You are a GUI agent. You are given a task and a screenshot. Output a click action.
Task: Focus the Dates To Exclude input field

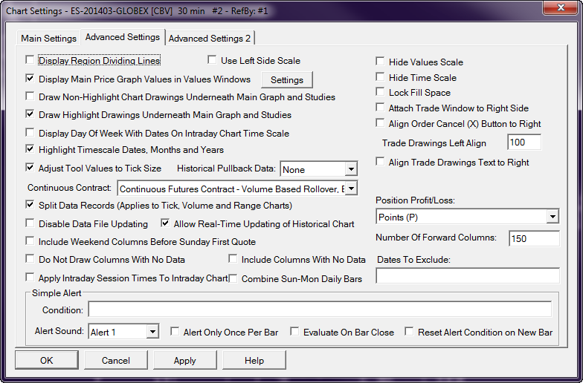tap(467, 275)
